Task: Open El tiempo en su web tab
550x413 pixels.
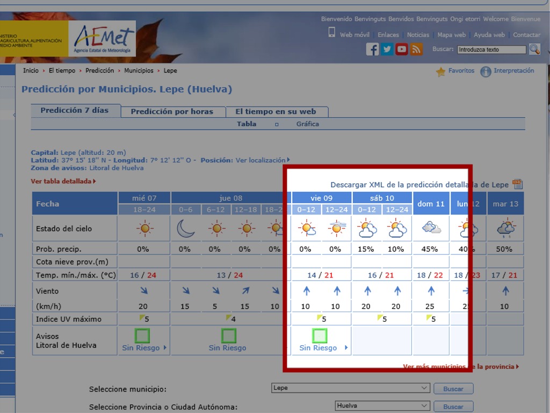Action: (277, 112)
